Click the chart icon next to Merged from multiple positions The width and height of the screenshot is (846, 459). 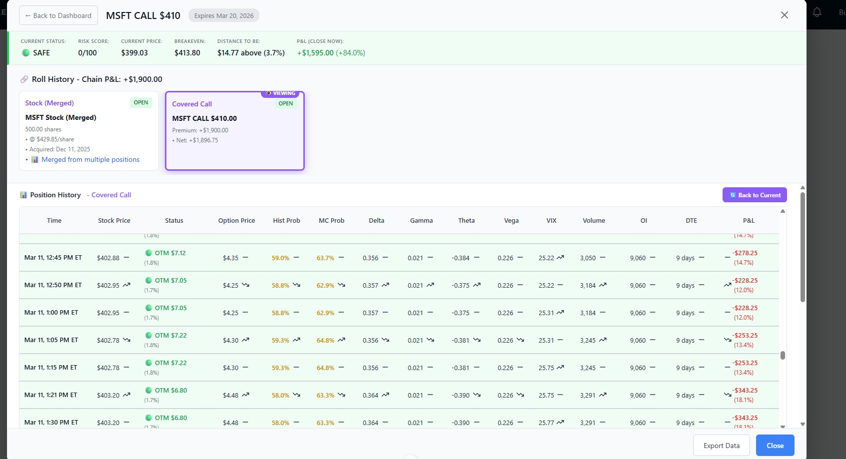35,159
